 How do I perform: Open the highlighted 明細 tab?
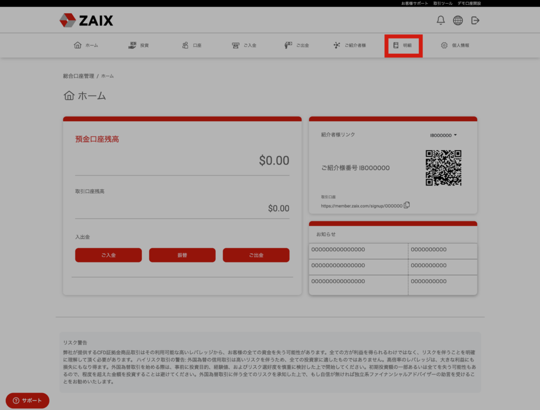point(403,46)
